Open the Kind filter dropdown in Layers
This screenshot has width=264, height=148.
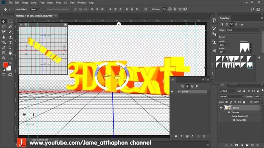pos(228,91)
